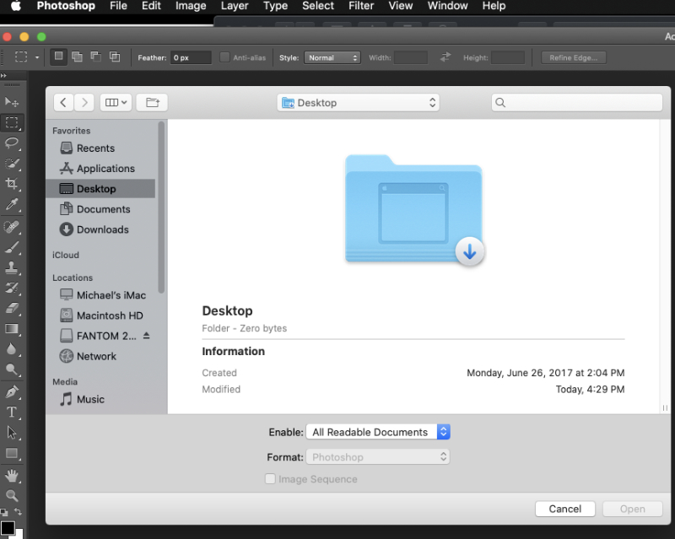Open the column view options dropdown

[116, 102]
